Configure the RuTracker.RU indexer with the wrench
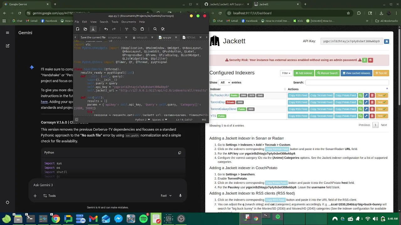This screenshot has height=225, width=401. [x=366, y=95]
